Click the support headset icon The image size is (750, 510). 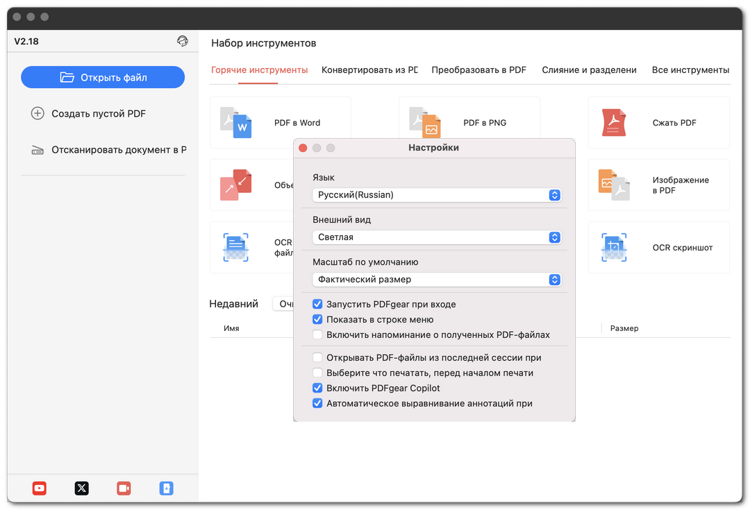pyautogui.click(x=183, y=41)
